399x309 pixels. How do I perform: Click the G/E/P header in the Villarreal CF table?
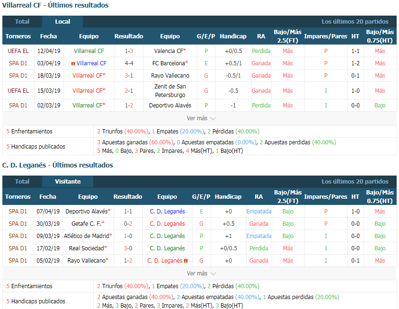click(x=206, y=36)
